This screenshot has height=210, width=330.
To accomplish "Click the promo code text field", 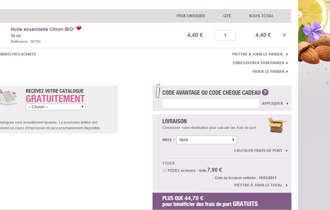I will pyautogui.click(x=210, y=103).
